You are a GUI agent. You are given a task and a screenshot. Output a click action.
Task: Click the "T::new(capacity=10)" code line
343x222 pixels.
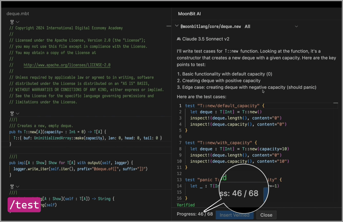[240, 149]
